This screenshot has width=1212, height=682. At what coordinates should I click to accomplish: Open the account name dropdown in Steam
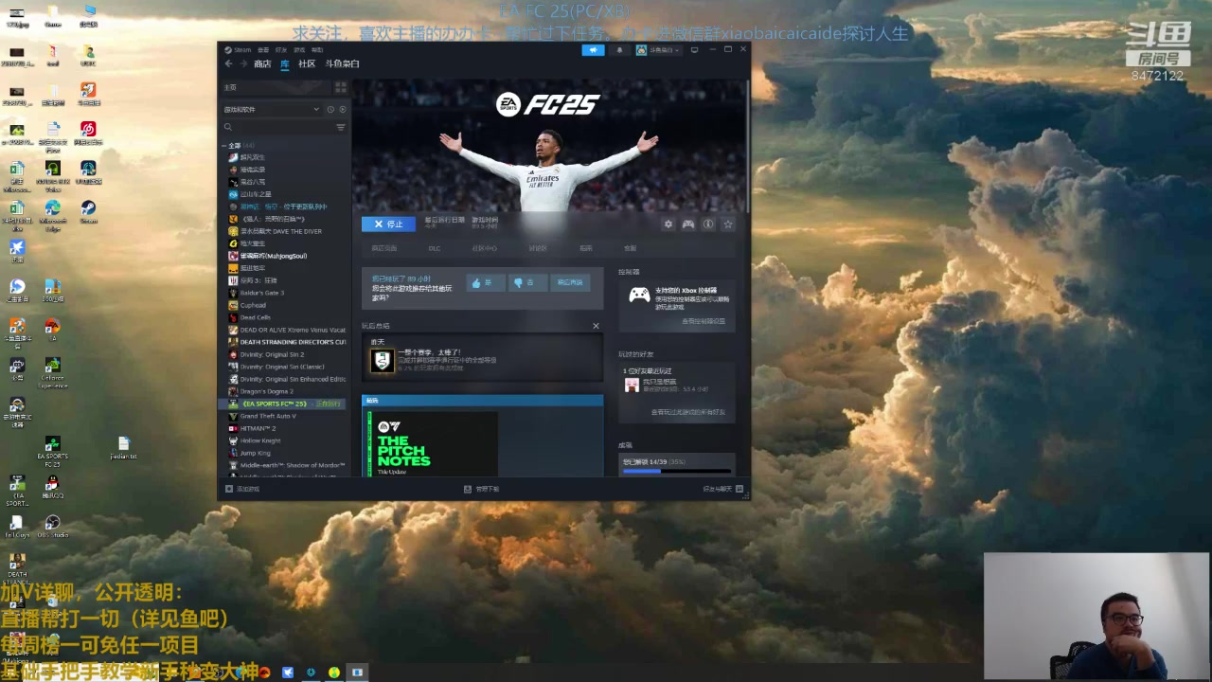[658, 49]
